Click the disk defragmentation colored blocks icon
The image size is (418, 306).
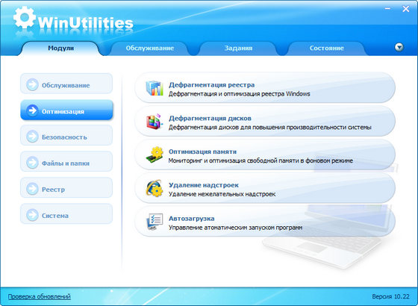[x=155, y=122]
